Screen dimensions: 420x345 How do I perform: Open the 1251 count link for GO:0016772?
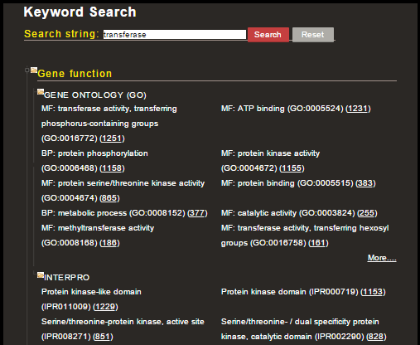112,138
